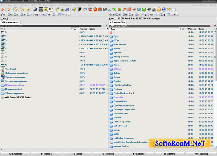217x156 pixels.
Task: Click the red up-arrow toolbar icon
Action: (x=2, y=9)
